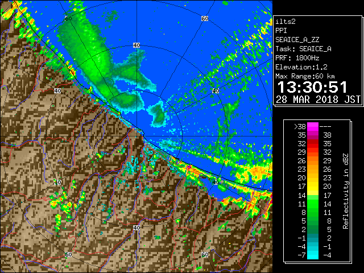
Task: Click the >38 label in the legend
Action: pos(300,127)
